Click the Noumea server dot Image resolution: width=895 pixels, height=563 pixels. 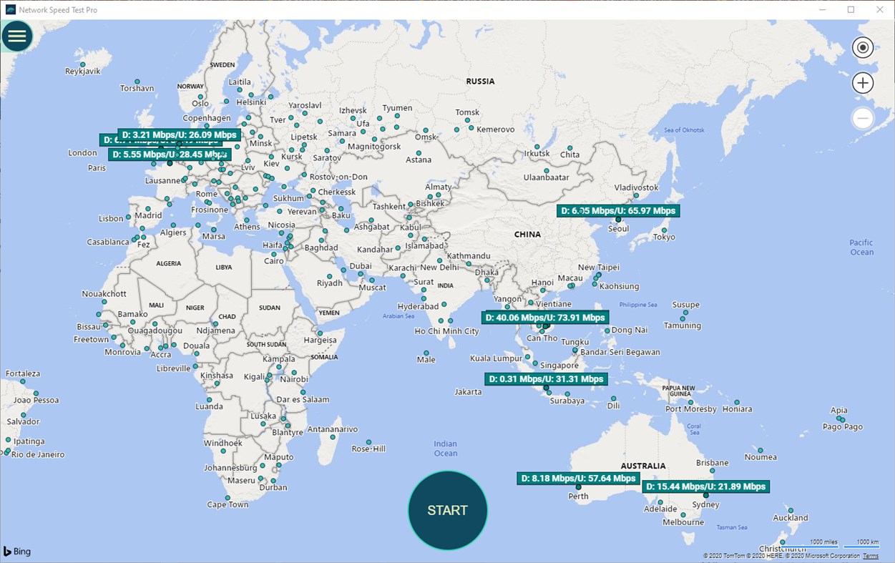(x=760, y=449)
